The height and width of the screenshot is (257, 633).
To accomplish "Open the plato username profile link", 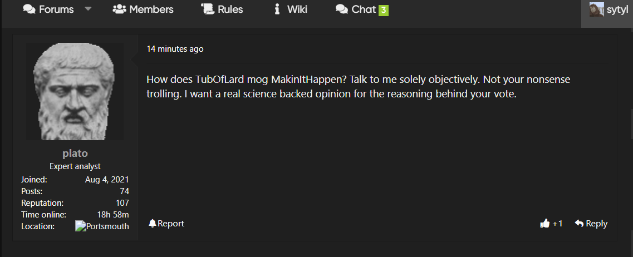I will 75,154.
